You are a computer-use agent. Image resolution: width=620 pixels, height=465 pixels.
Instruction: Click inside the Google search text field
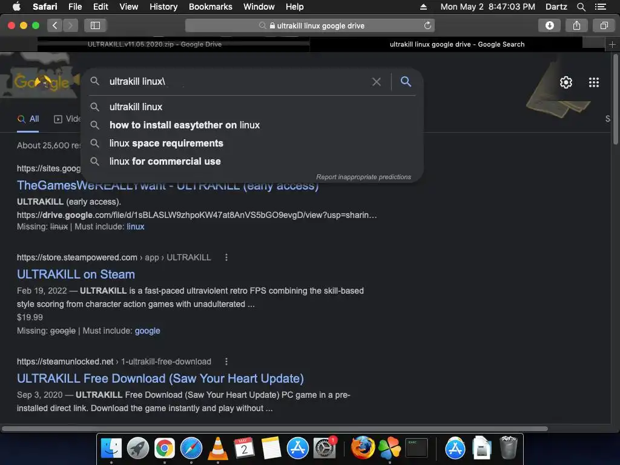point(237,82)
